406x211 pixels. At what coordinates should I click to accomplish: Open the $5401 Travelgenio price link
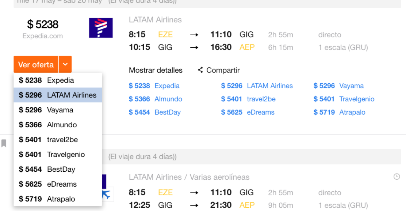click(344, 99)
